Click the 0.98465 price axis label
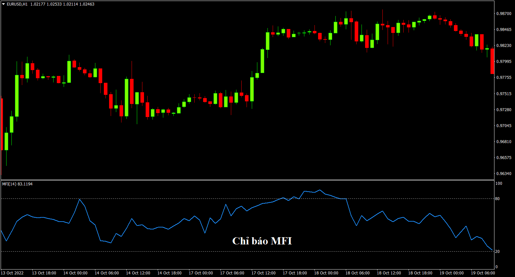Screen dimensions: 515x277 (504, 30)
